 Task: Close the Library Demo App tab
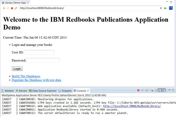[x=28, y=3]
